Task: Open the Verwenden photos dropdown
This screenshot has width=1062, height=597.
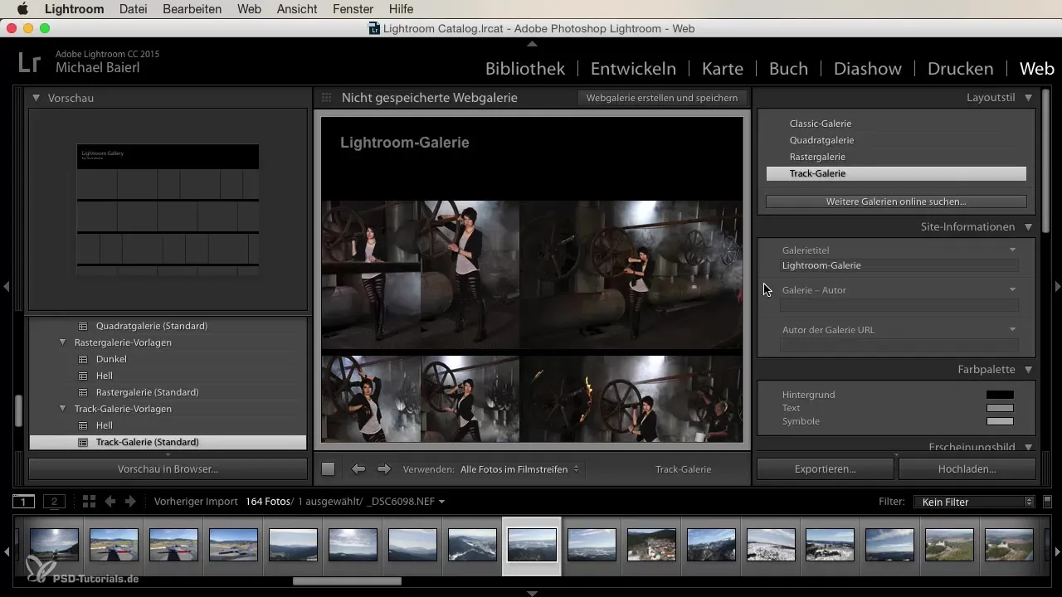Action: [519, 469]
